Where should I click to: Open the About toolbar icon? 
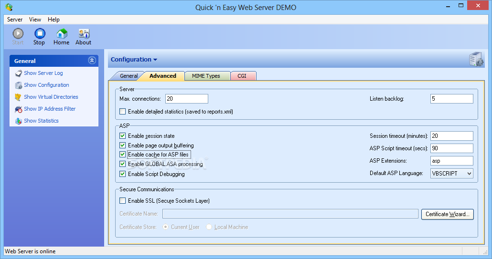(x=84, y=33)
